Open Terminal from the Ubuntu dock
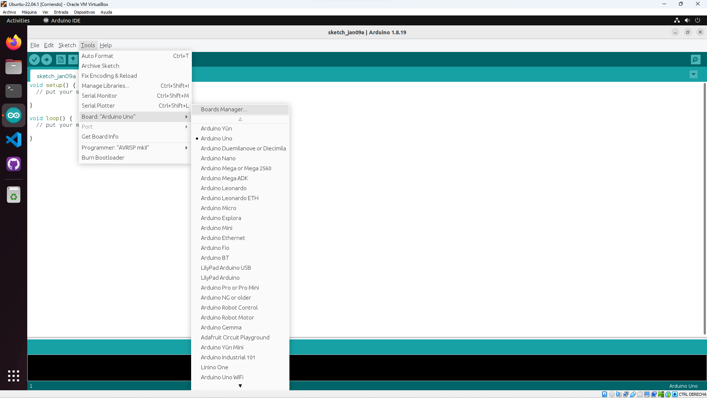Image resolution: width=707 pixels, height=398 pixels. click(14, 91)
